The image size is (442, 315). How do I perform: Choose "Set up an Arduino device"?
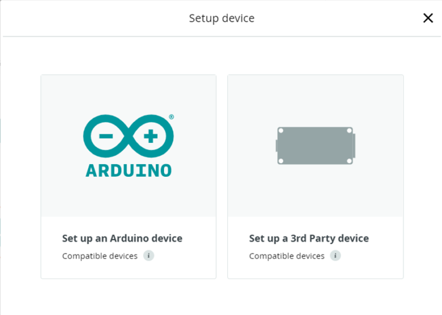[122, 238]
